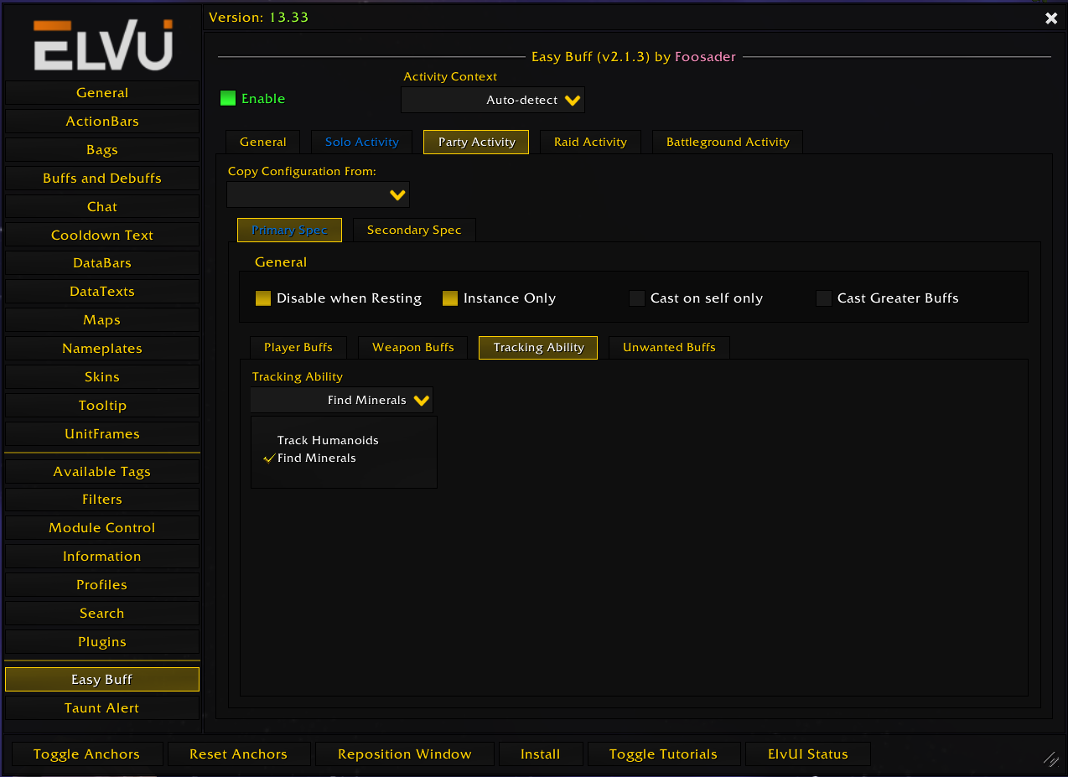Enable Cast on self only

click(637, 298)
